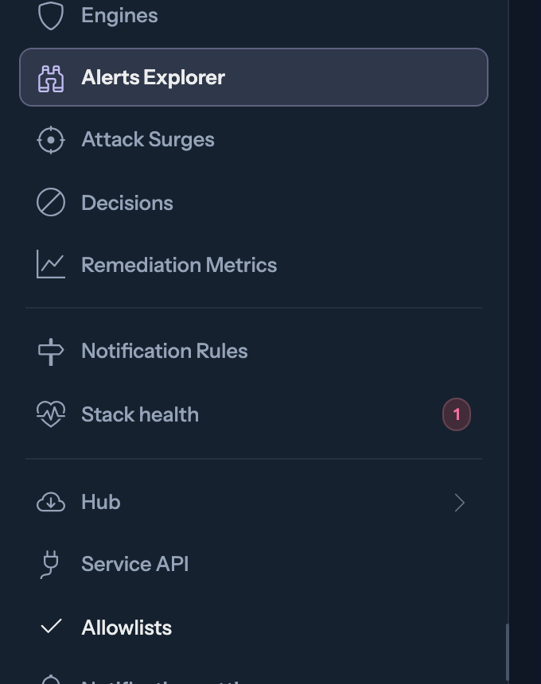Click the shield icon beside Engines
The image size is (541, 684).
tap(51, 16)
